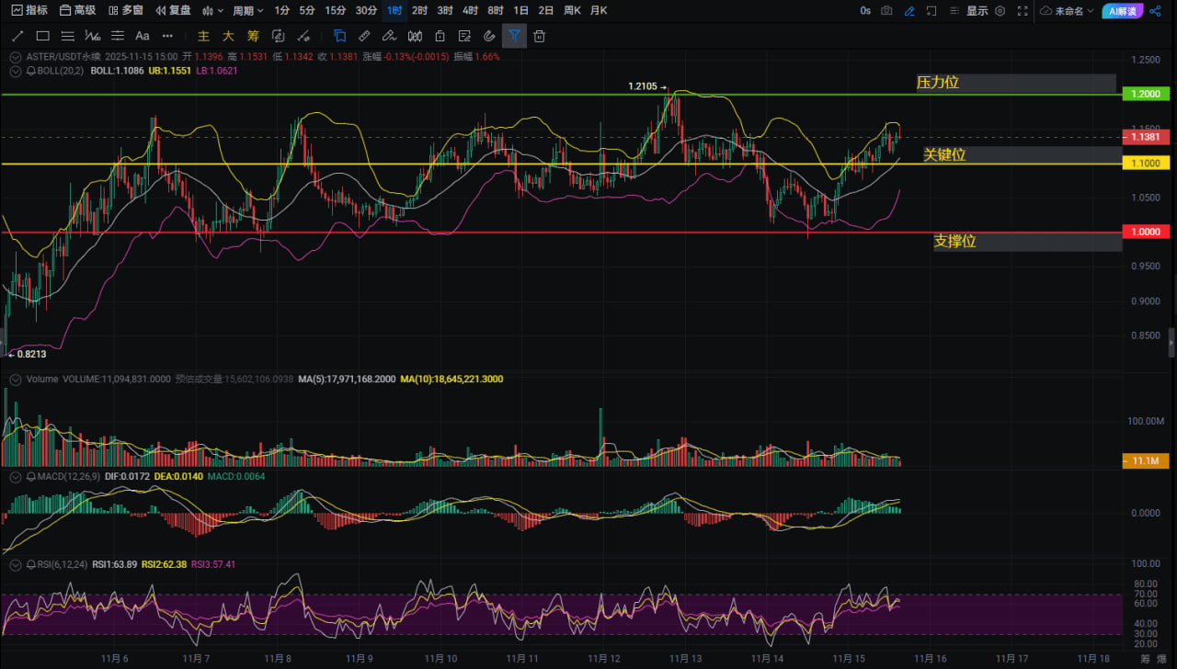The width and height of the screenshot is (1177, 669).
Task: Switch to the 15分 timeframe
Action: 336,11
